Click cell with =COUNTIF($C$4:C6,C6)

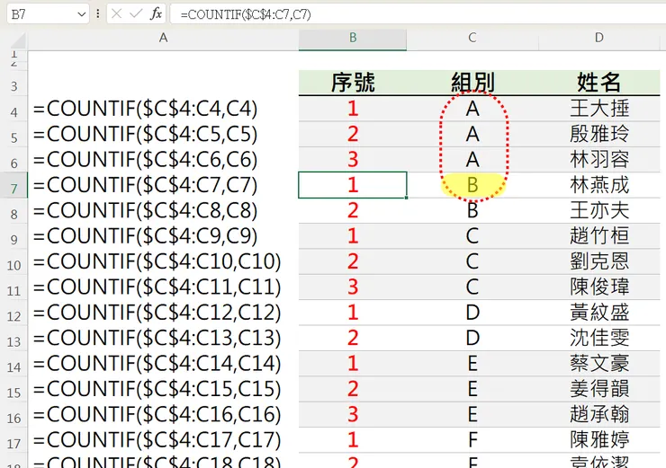click(x=163, y=160)
